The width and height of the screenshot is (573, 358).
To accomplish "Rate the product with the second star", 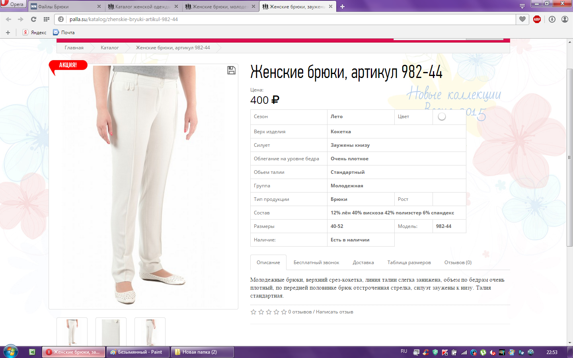I will click(x=261, y=312).
